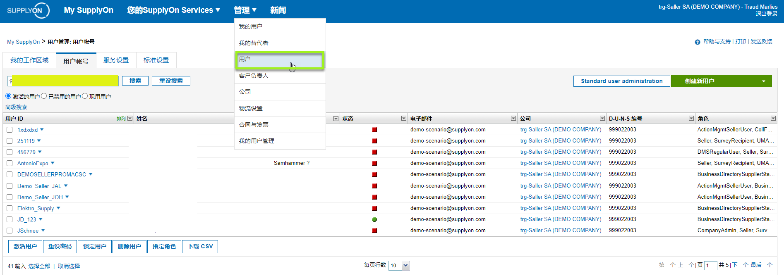Select 我的用户 in the 管理 menu
Screen dimensions: 784x276
click(280, 26)
